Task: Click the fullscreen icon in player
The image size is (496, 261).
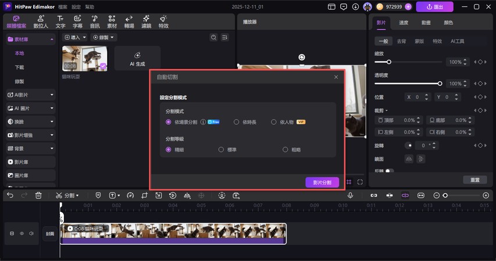Action: [360, 182]
